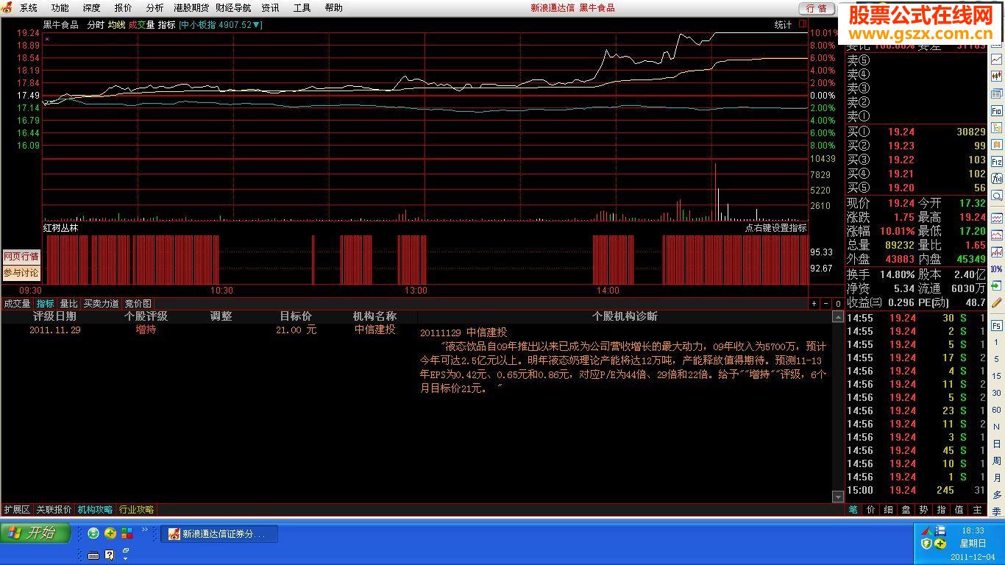The height and width of the screenshot is (565, 1005).
Task: Open the 功能 menu
Action: [x=60, y=8]
